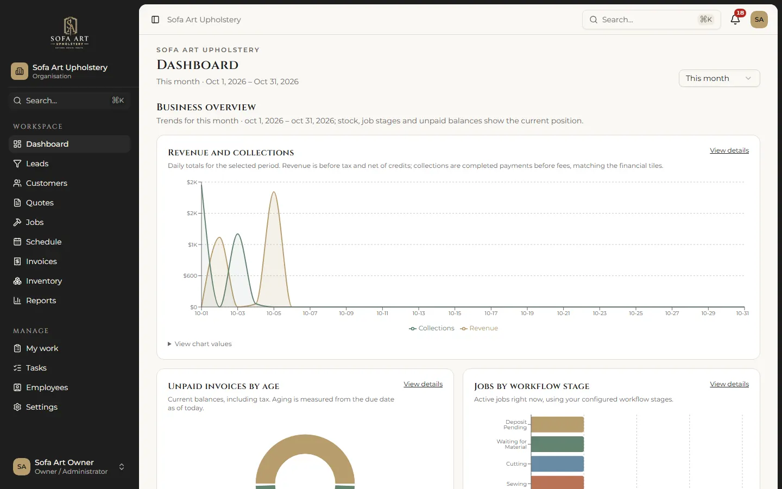
Task: Click the SA avatar in sidebar footer
Action: 22,467
